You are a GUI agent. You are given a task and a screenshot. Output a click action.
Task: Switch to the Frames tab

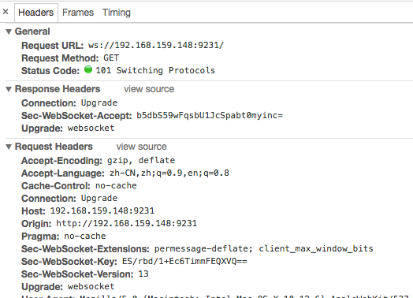[x=78, y=13]
